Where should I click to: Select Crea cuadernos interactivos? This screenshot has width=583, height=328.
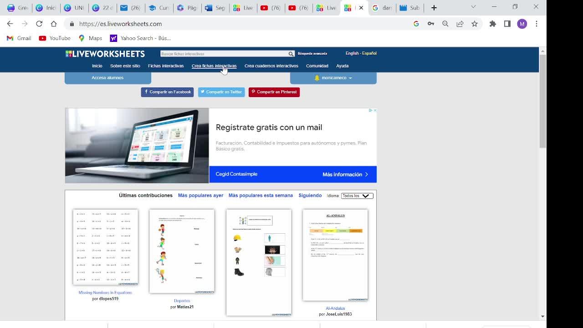(271, 66)
